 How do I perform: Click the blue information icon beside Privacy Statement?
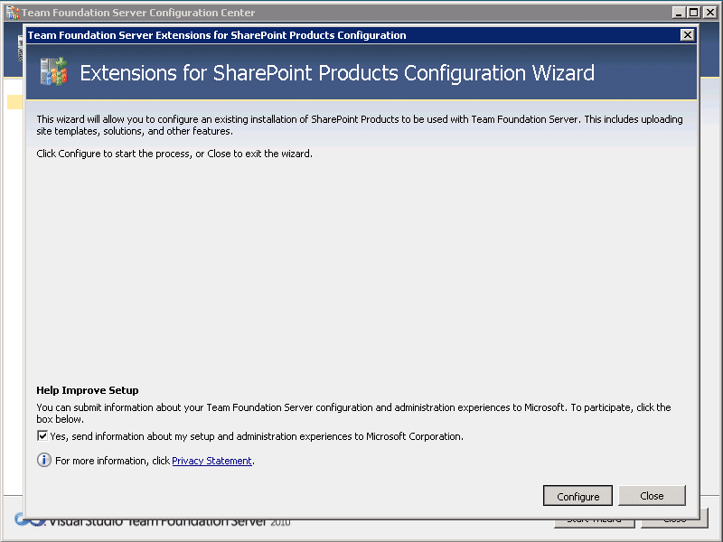click(x=44, y=460)
